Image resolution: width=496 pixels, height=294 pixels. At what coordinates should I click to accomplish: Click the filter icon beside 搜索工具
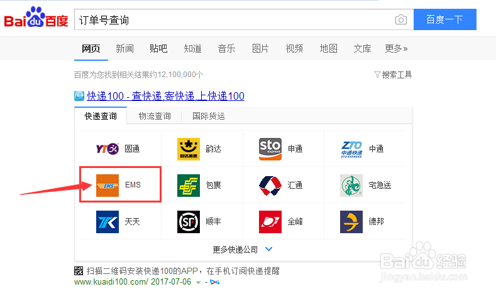point(377,75)
